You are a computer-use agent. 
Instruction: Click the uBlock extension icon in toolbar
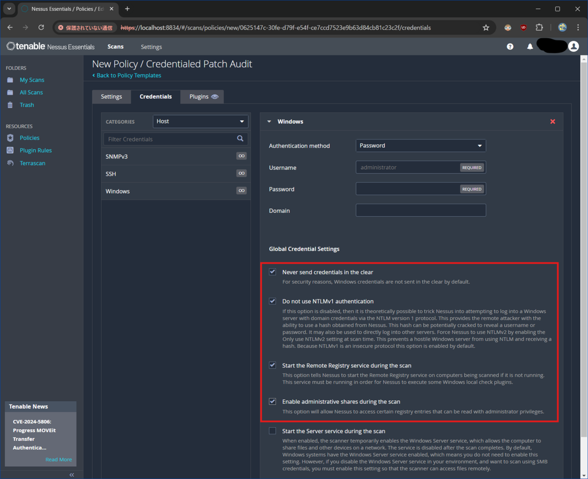pos(524,27)
